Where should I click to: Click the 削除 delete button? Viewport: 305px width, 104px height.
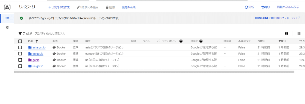coord(110,7)
